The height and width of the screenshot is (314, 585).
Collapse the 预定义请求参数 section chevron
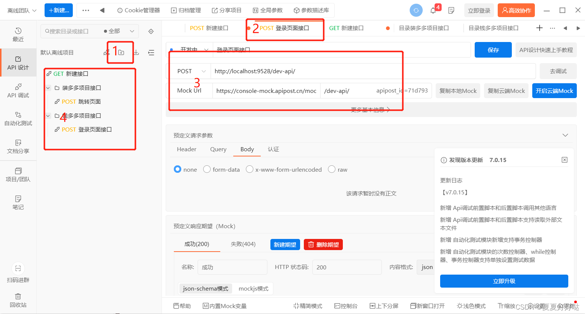pyautogui.click(x=565, y=135)
